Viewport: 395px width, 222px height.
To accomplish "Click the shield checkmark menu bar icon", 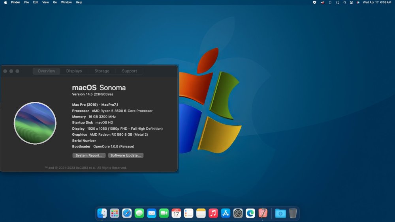I will [x=314, y=2].
